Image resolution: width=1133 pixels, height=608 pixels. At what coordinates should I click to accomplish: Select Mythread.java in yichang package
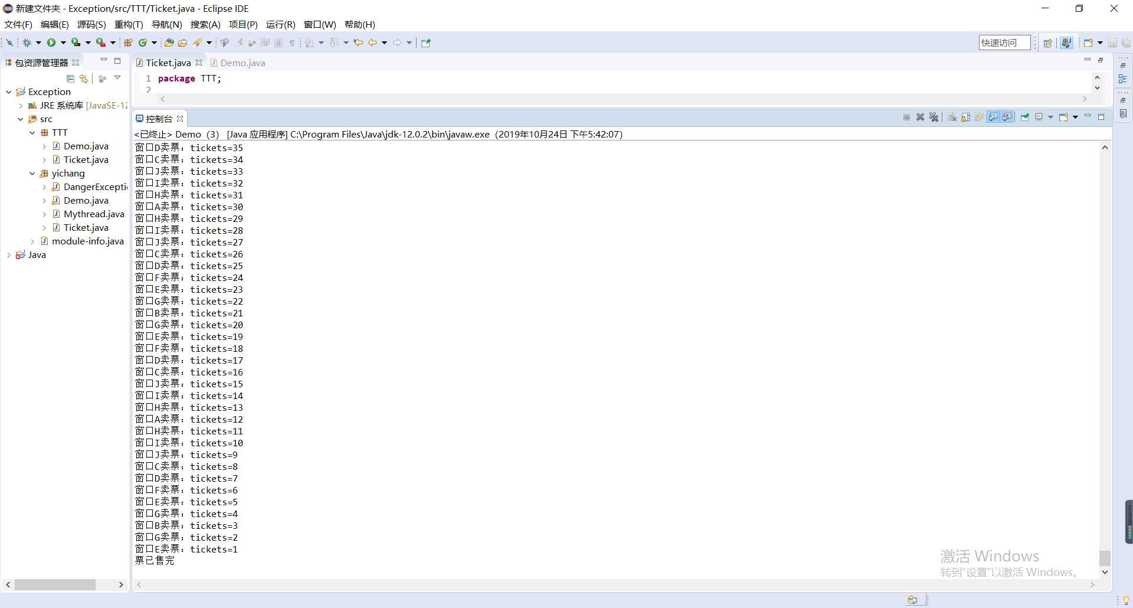click(88, 214)
